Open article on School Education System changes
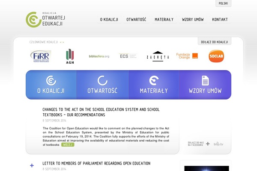 101,112
